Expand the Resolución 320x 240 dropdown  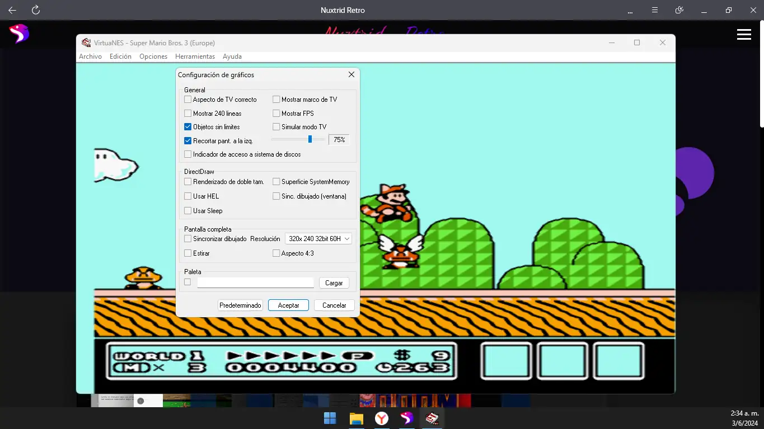click(318, 239)
